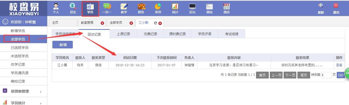Click the GO page button
Image resolution: width=349 pixels, height=105 pixels.
[341, 75]
